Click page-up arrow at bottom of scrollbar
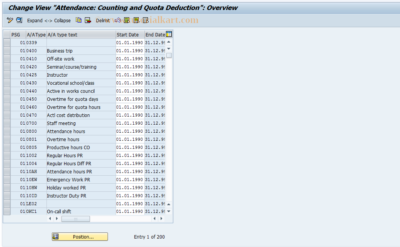The height and width of the screenshot is (247, 400). pos(169,204)
